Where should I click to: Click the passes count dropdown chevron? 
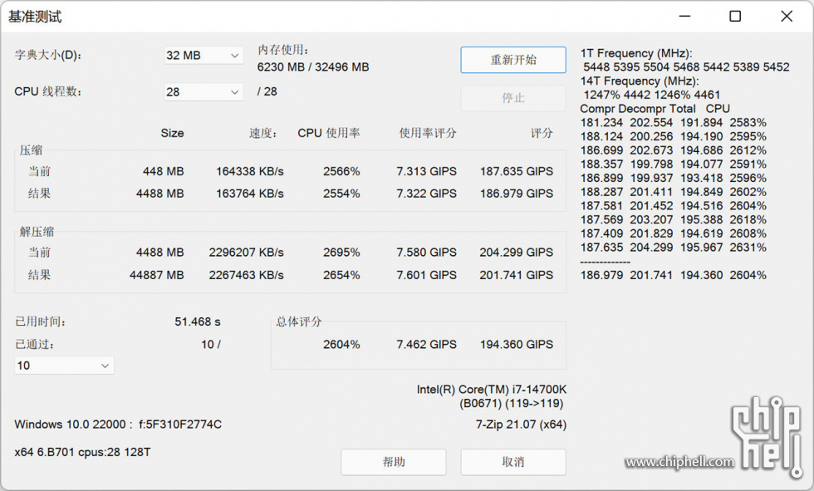pyautogui.click(x=105, y=366)
